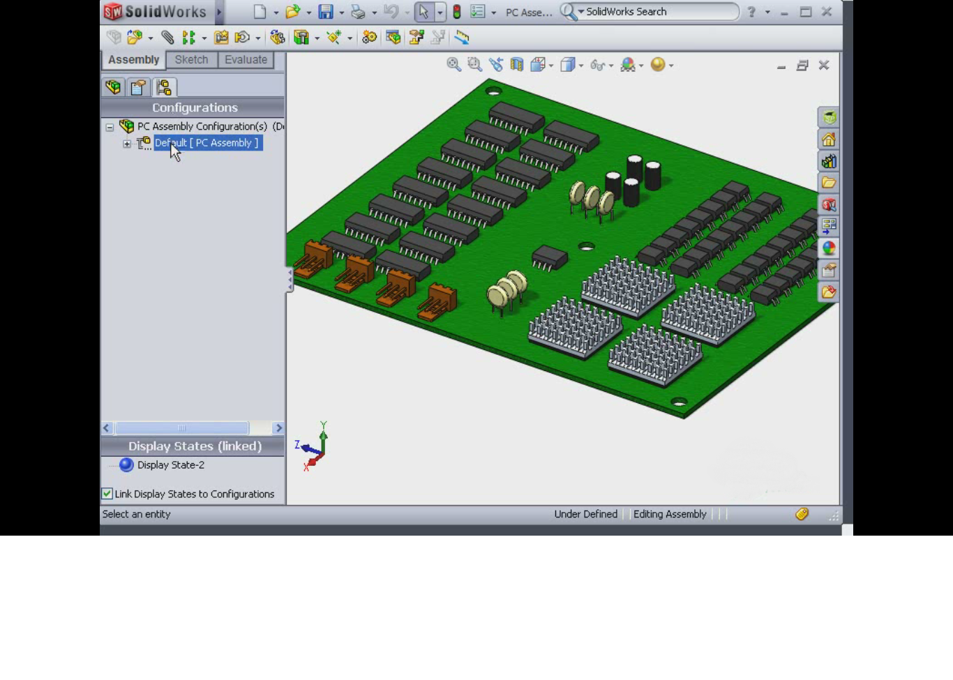
Task: Switch to the Evaluate tab
Action: [x=246, y=60]
